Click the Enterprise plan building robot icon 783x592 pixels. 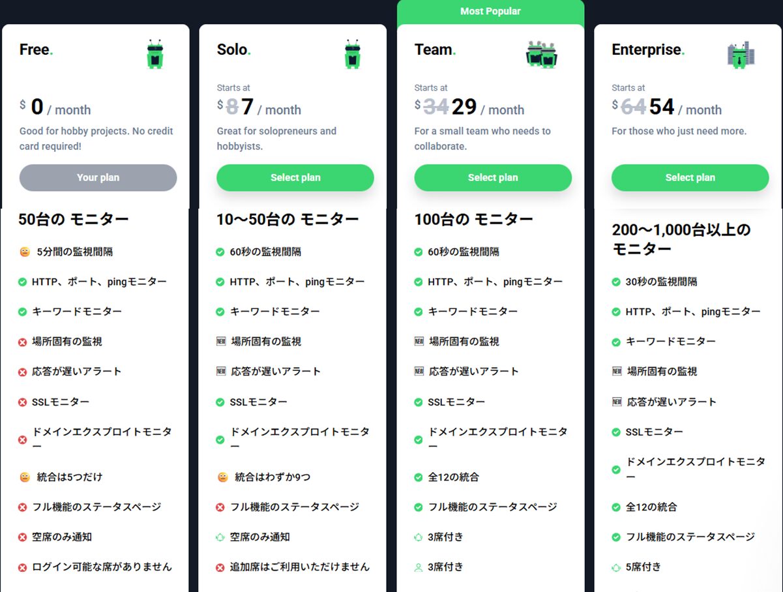click(x=741, y=54)
